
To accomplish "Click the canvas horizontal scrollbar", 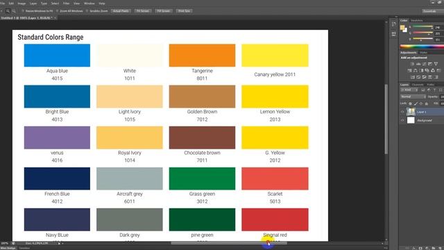I will [229, 243].
